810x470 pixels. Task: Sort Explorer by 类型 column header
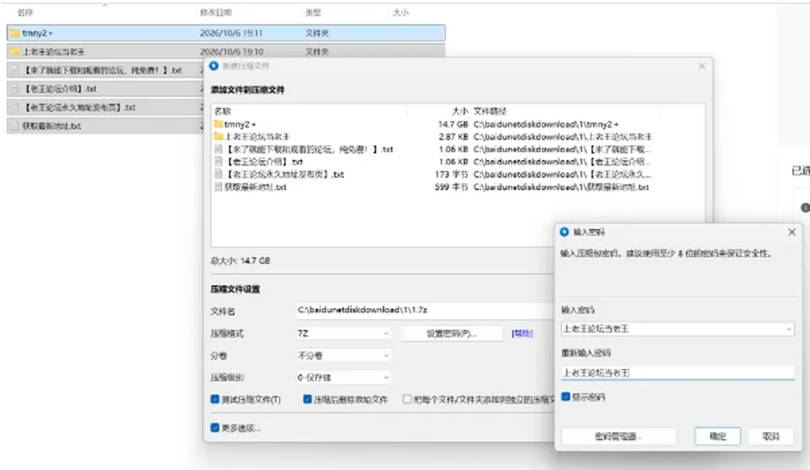313,13
